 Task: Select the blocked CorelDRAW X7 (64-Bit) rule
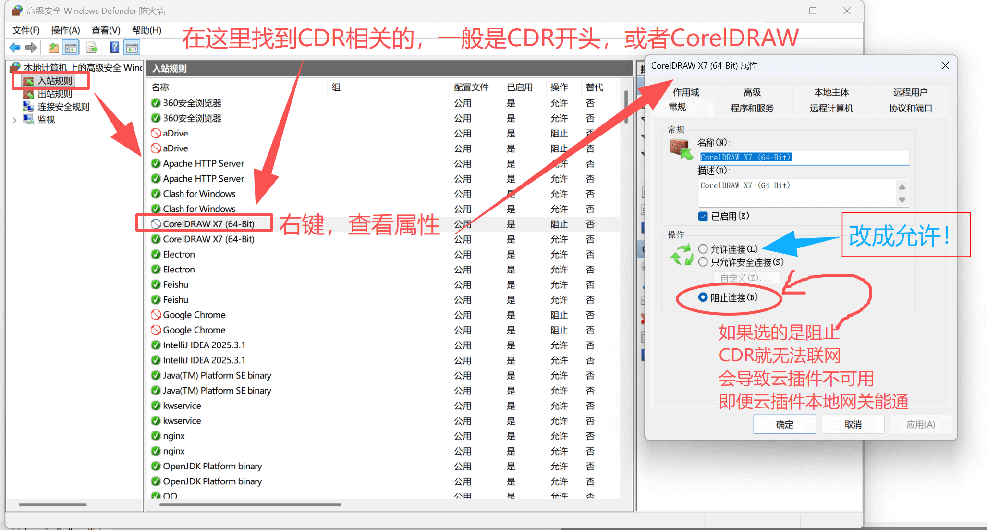pyautogui.click(x=208, y=224)
